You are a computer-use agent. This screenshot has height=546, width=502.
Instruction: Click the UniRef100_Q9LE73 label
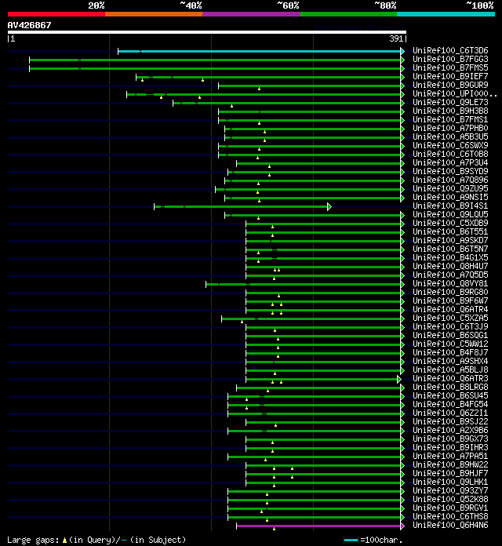(x=450, y=102)
